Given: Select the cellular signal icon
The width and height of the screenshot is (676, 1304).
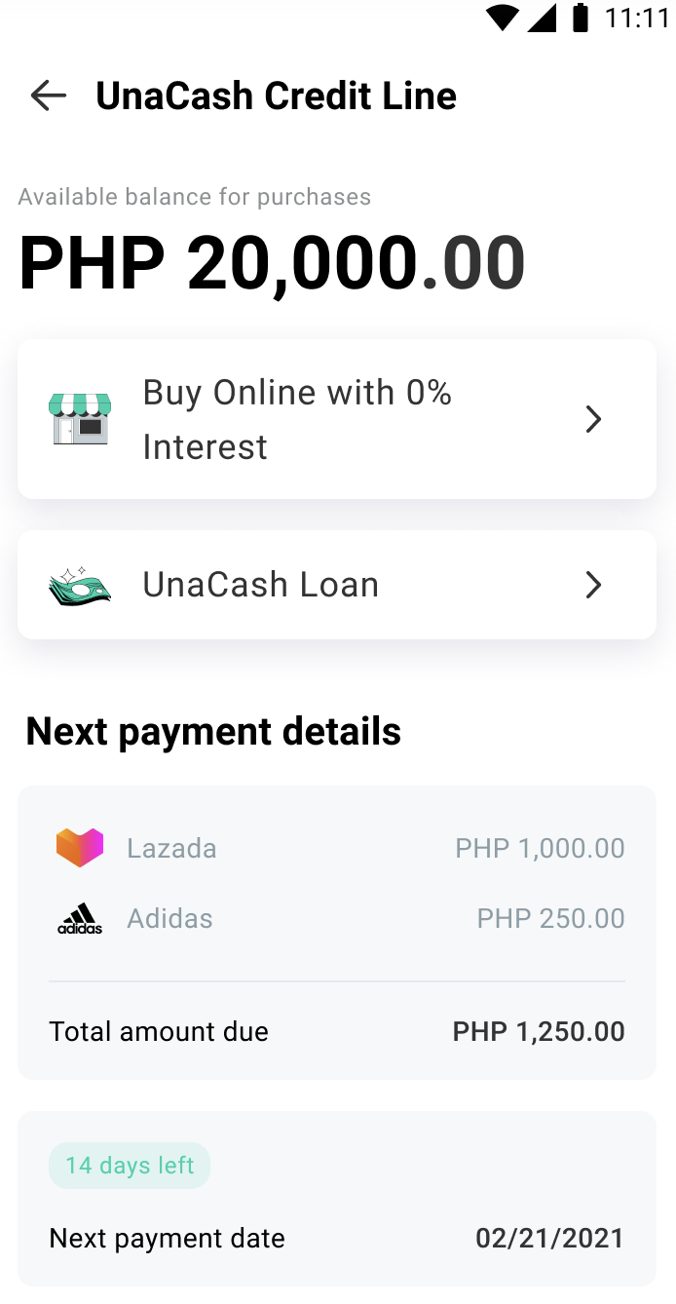Looking at the screenshot, I should 544,17.
